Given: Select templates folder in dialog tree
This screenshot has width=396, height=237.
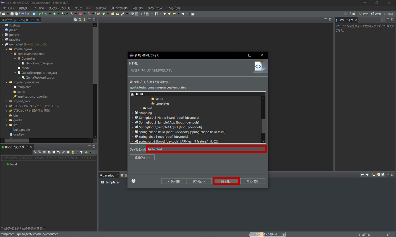Looking at the screenshot, I should pyautogui.click(x=162, y=103).
